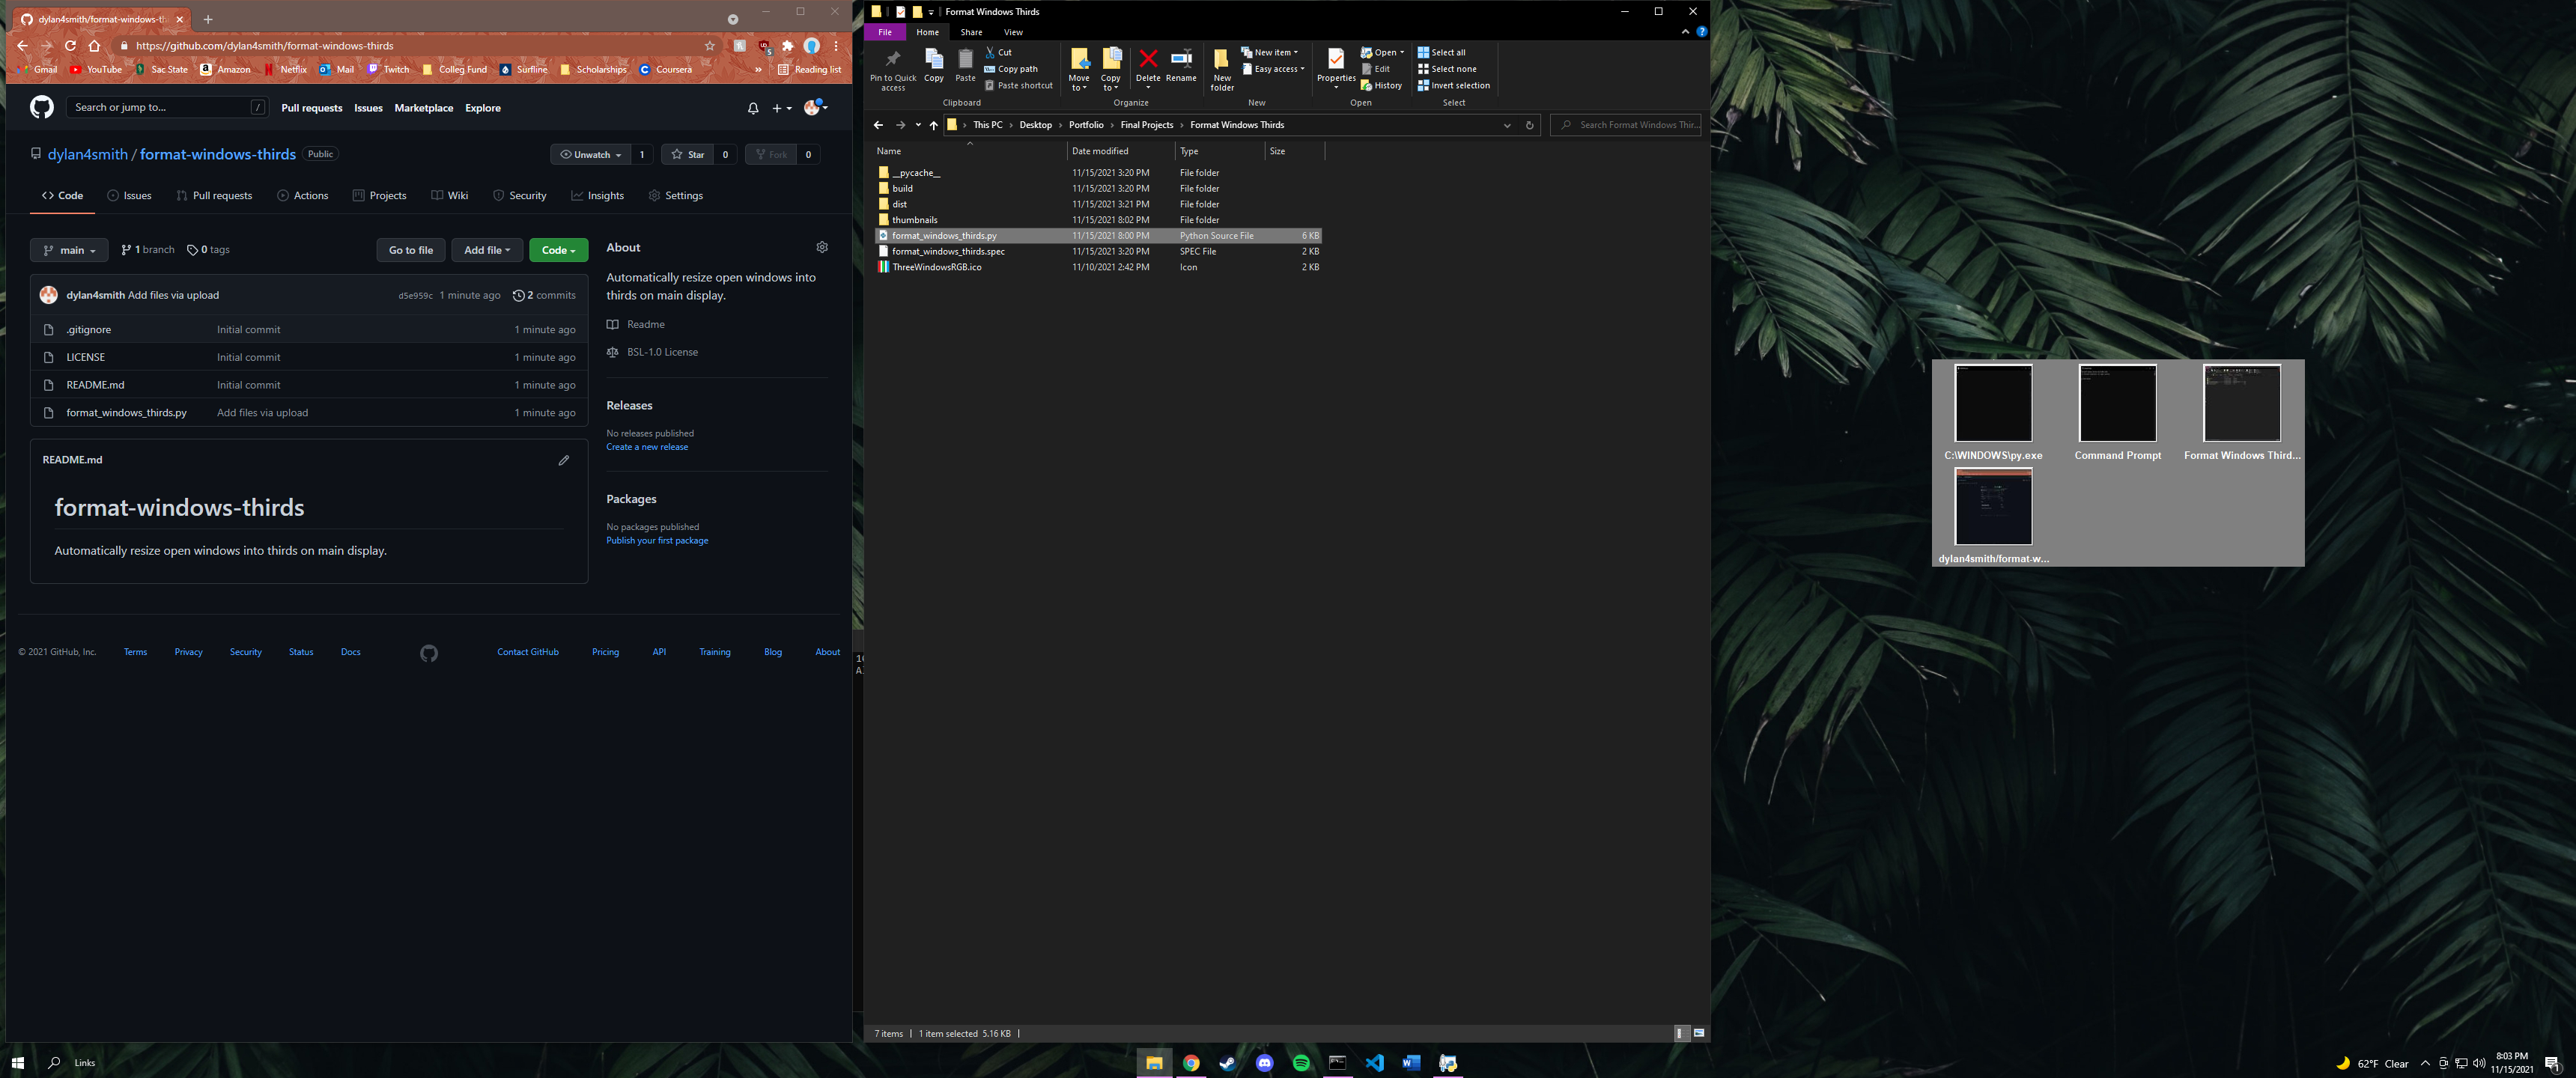The image size is (2576, 1078).
Task: Switch to the View ribbon tab
Action: (x=1013, y=32)
